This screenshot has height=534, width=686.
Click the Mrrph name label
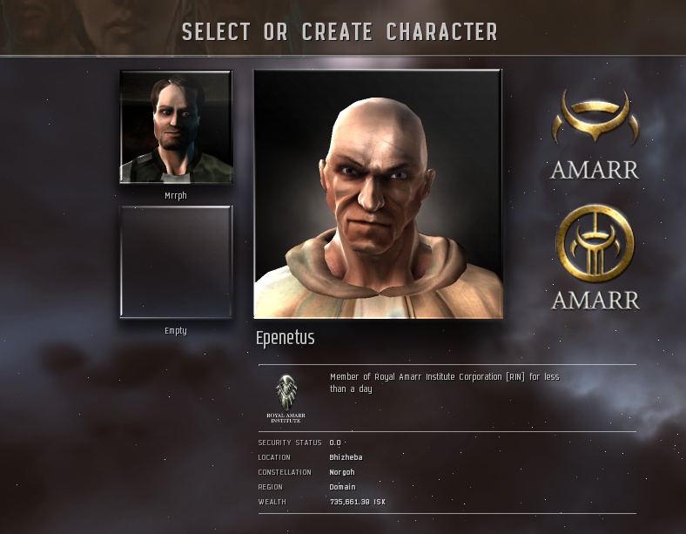pyautogui.click(x=176, y=196)
